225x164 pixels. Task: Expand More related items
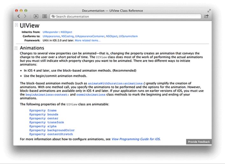click(x=88, y=40)
